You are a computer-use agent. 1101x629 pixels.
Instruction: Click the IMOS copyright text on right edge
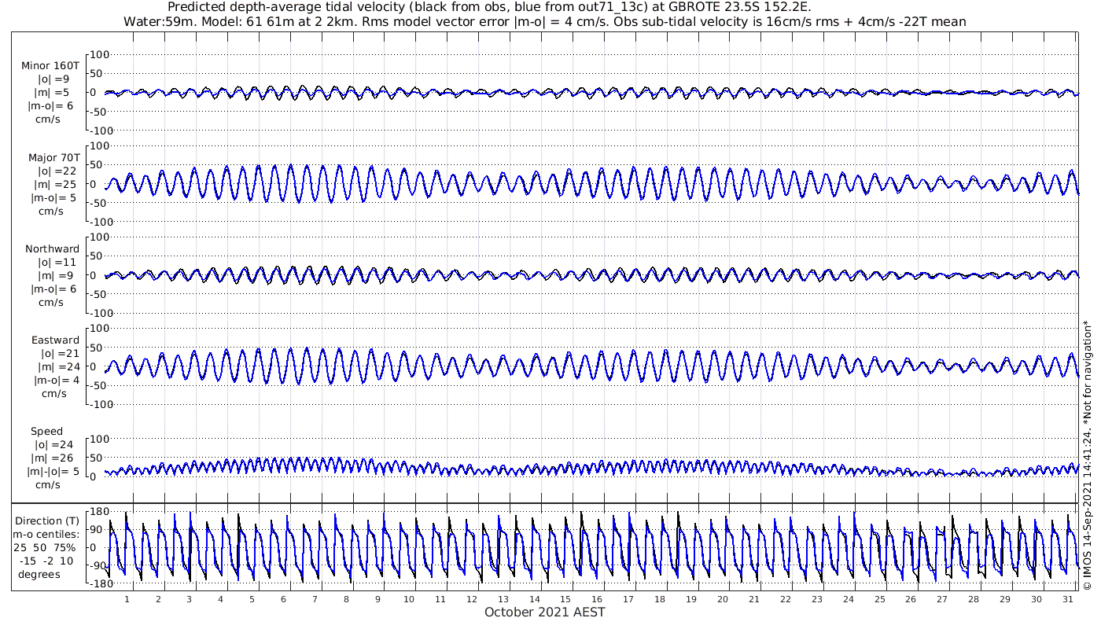pos(1088,456)
